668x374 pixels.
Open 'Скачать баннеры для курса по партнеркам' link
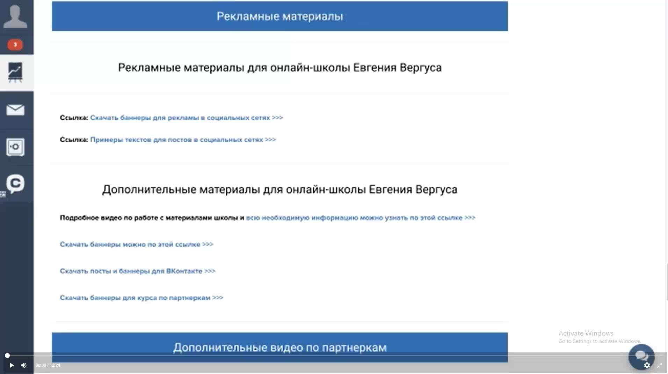141,298
